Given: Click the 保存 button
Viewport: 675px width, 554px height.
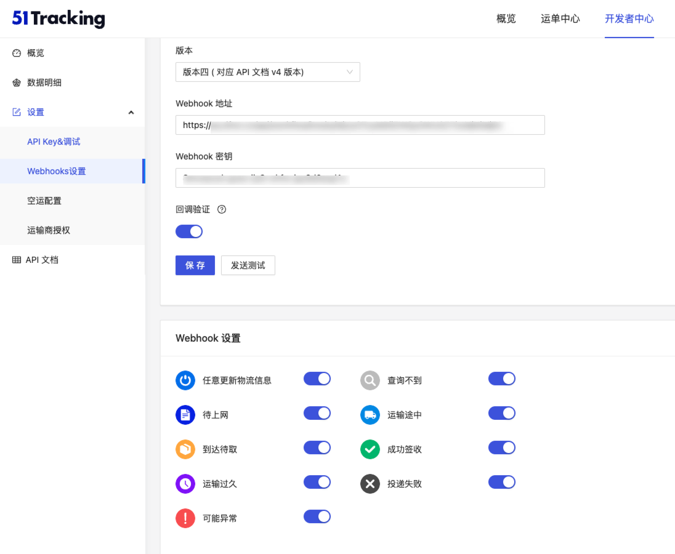Looking at the screenshot, I should click(195, 265).
